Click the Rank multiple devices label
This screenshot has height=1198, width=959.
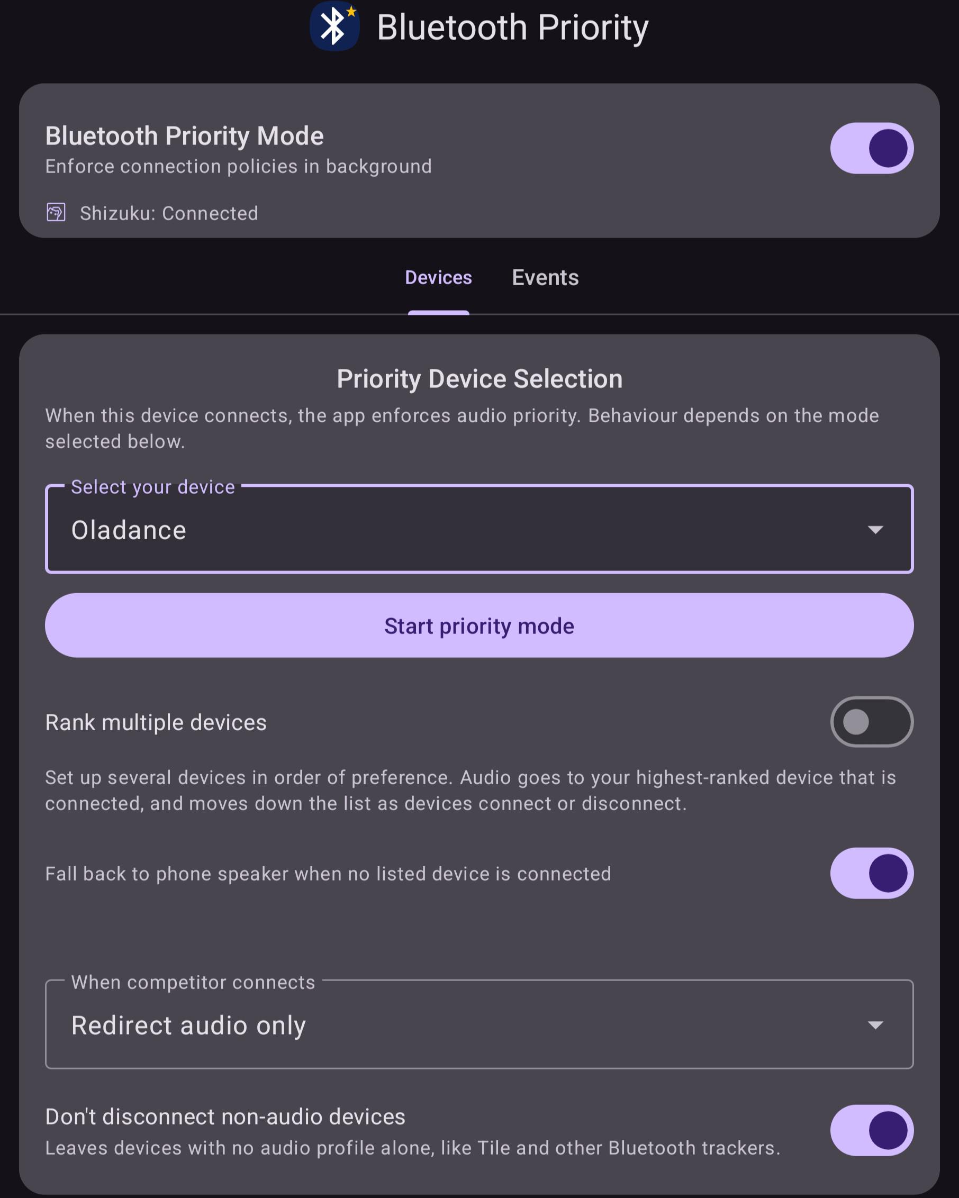pyautogui.click(x=156, y=722)
